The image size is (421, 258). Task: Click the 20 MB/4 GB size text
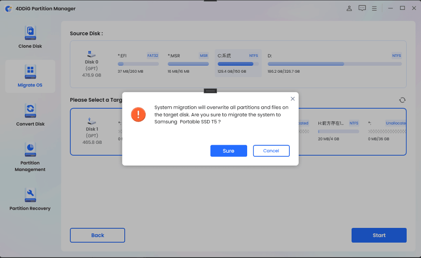(328, 139)
